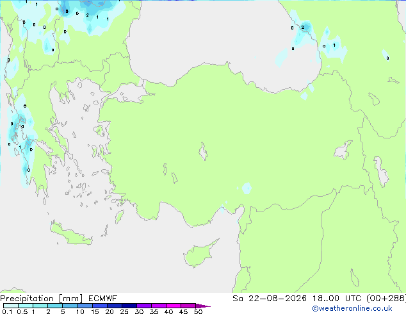Viewport: 406px width, 314px height.
Task: Click the island of Crete on the map
Action: click(71, 234)
